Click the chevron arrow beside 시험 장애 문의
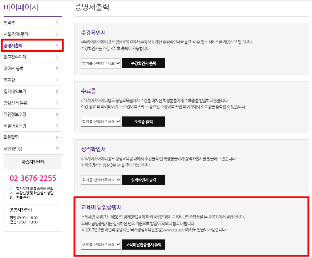This screenshot has width=312, height=258. click(57, 34)
